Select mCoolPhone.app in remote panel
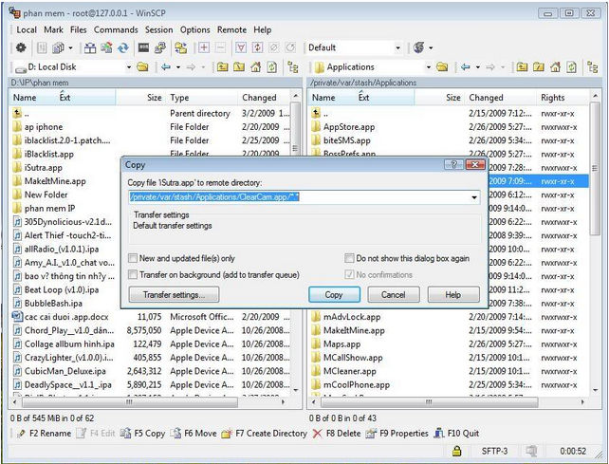The height and width of the screenshot is (464, 609). point(356,384)
